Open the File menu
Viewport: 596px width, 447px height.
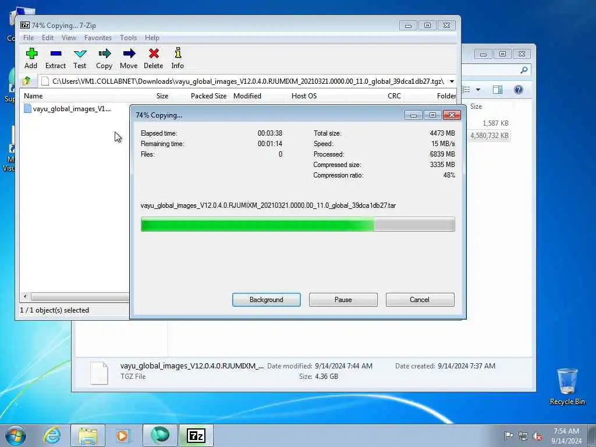click(x=29, y=38)
